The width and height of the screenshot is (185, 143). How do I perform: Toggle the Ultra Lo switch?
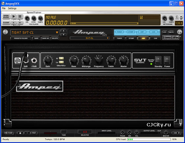tap(61, 62)
